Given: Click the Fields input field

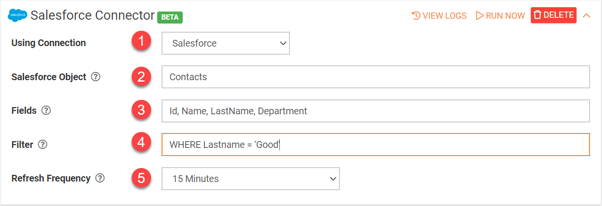Looking at the screenshot, I should pyautogui.click(x=376, y=111).
